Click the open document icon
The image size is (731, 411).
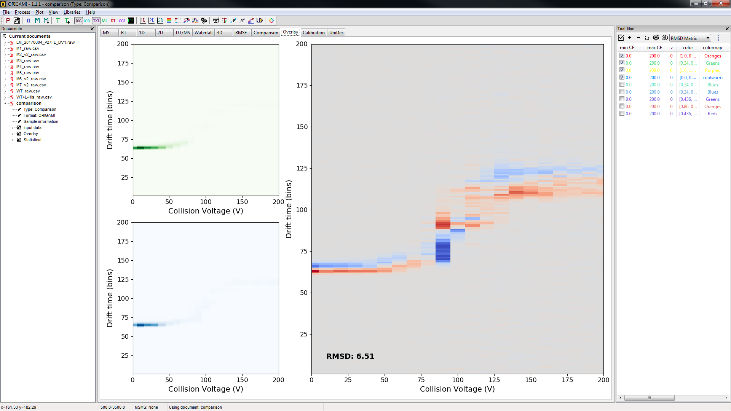(x=28, y=21)
